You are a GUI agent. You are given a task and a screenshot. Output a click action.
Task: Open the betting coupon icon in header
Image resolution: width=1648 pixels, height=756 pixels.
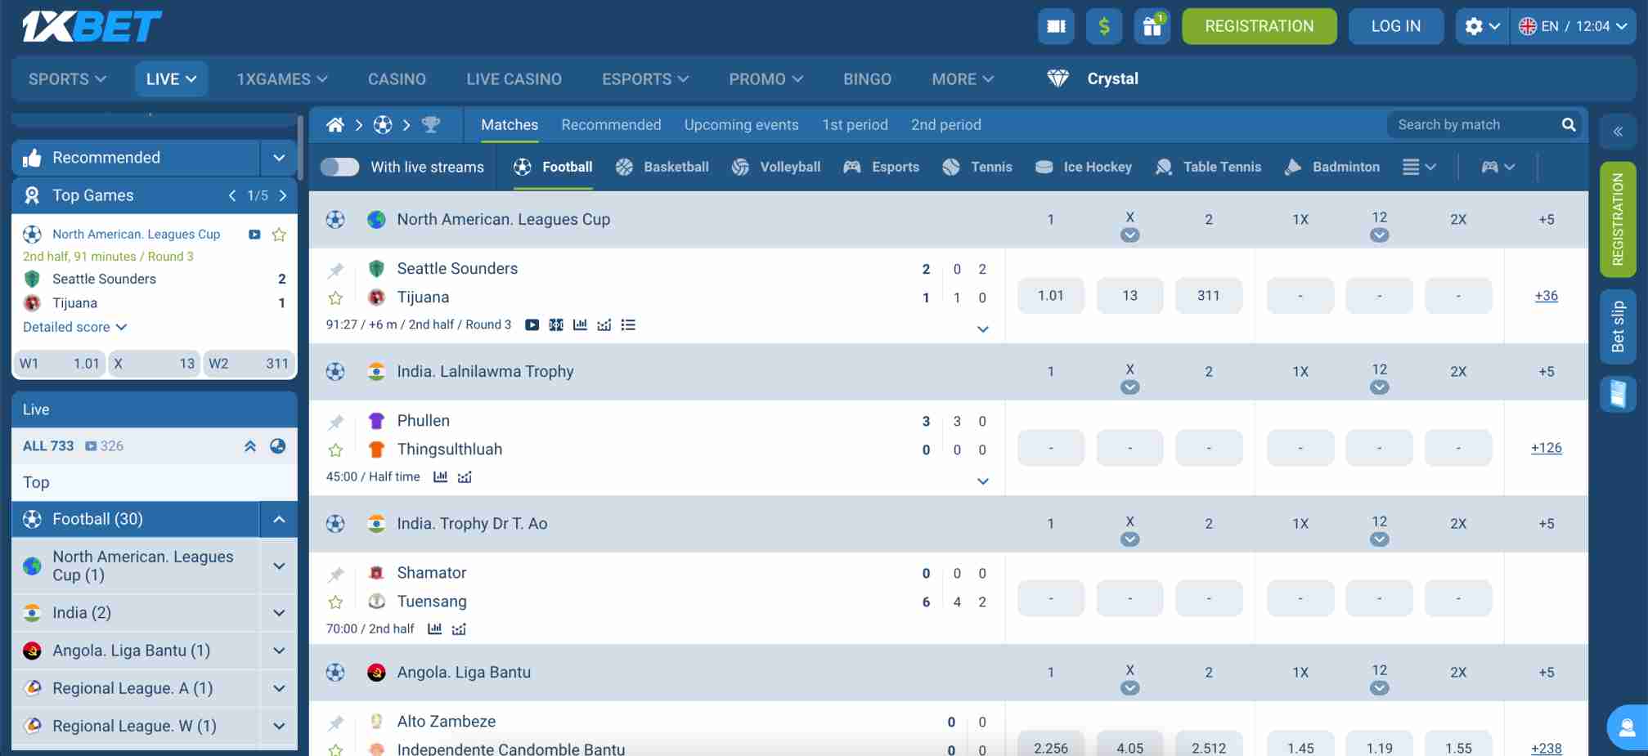pos(1056,26)
